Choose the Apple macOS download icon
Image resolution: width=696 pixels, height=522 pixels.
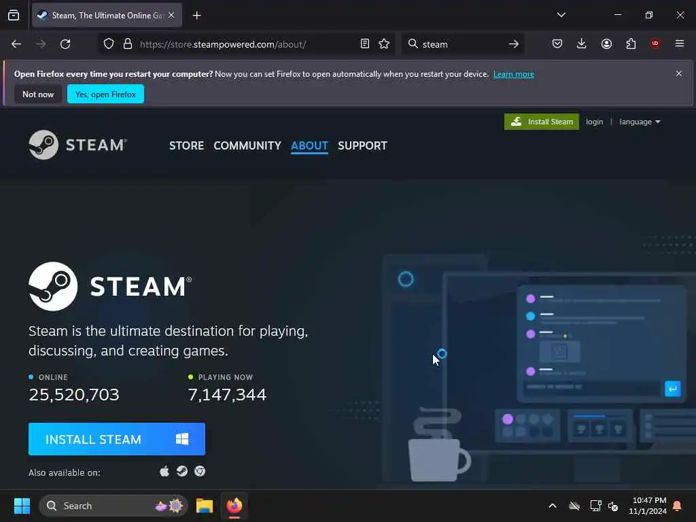164,471
